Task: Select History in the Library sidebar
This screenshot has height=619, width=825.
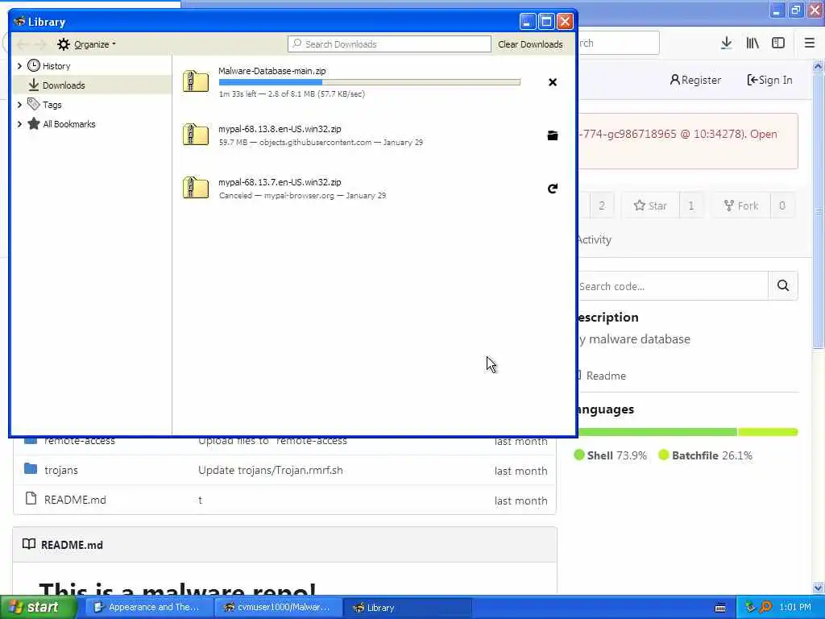Action: [x=56, y=66]
